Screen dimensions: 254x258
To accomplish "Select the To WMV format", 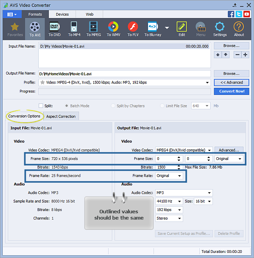I will (113, 29).
